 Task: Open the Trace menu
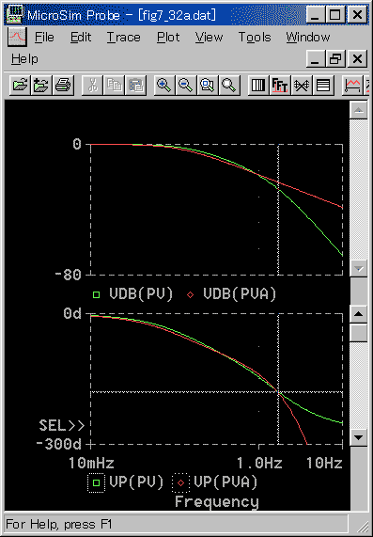coord(123,37)
